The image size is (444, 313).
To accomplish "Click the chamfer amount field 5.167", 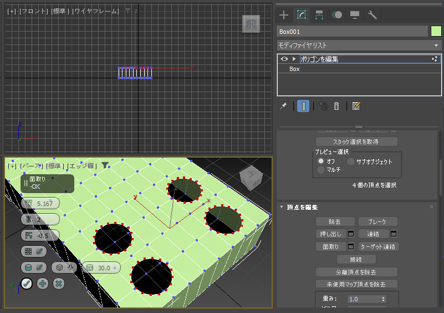I will click(x=40, y=203).
